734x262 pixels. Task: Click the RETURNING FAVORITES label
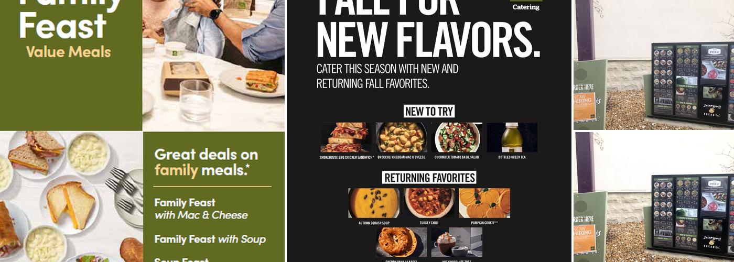(x=429, y=178)
